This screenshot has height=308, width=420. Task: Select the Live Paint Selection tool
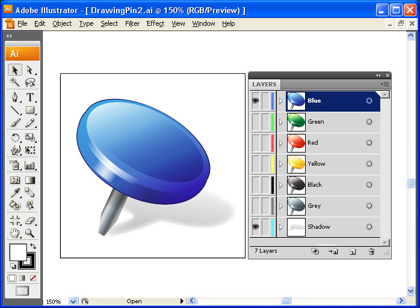[29, 205]
